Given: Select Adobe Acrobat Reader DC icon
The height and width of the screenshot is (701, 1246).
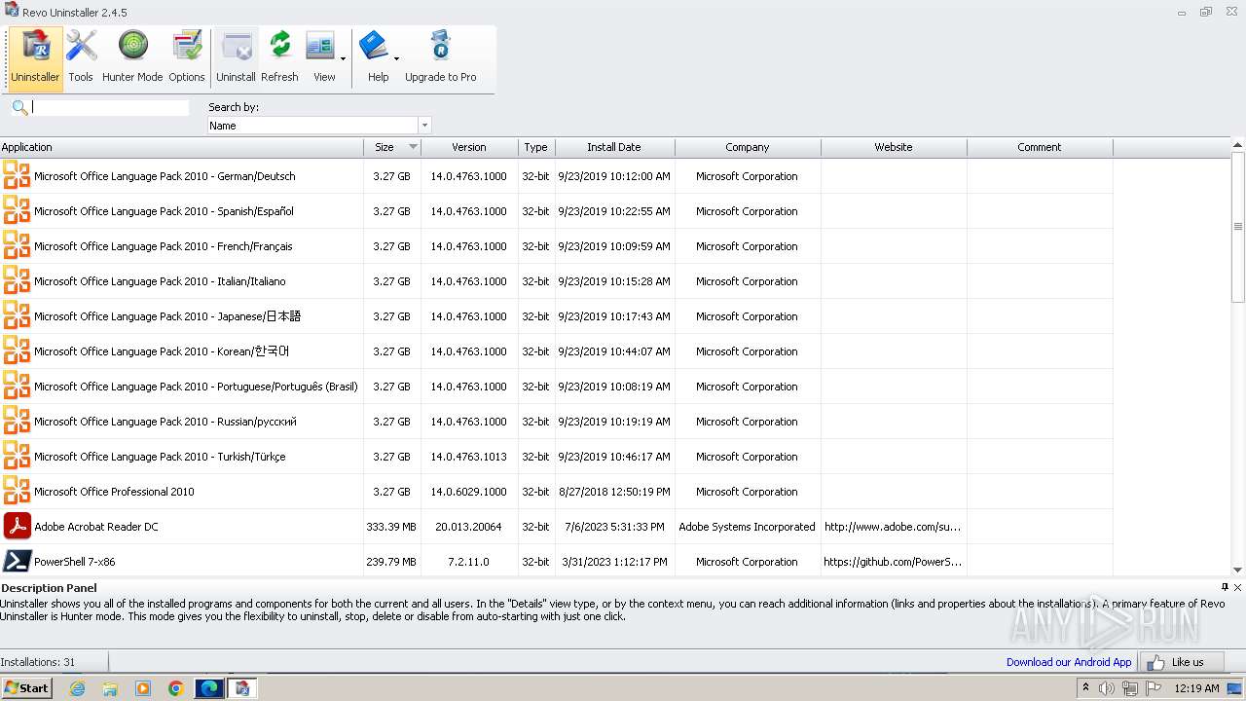Looking at the screenshot, I should click(x=17, y=526).
